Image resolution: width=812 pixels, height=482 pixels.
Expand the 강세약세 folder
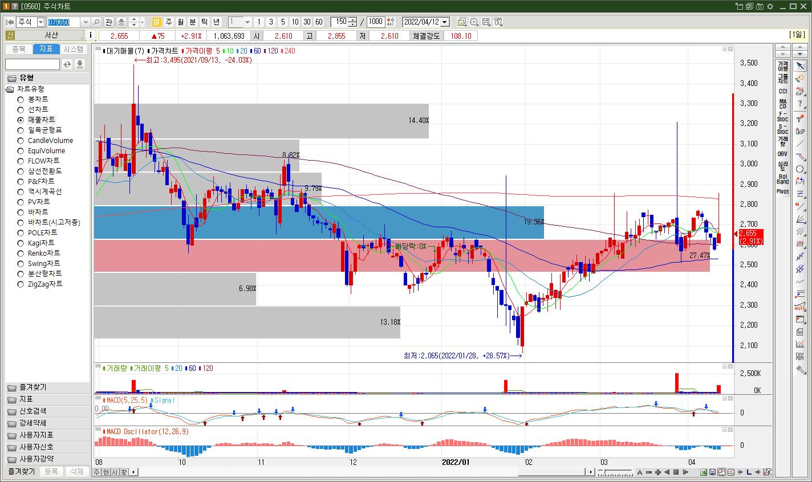[x=47, y=423]
